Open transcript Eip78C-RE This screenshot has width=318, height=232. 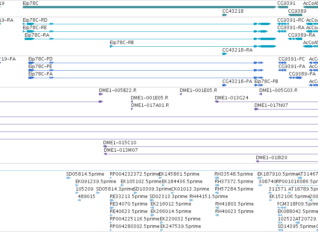pyautogui.click(x=35, y=27)
